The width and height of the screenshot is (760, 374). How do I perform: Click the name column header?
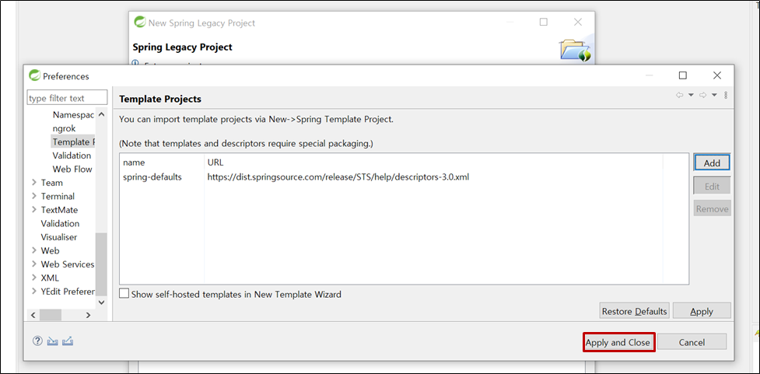(162, 163)
